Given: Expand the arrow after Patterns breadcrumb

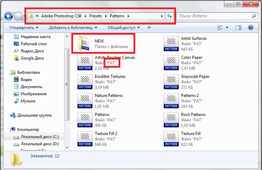Looking at the screenshot, I should point(128,16).
